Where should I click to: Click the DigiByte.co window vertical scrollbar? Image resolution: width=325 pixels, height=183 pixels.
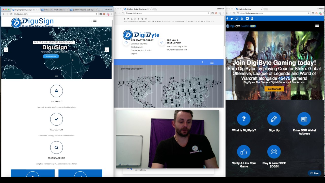pyautogui.click(x=224, y=31)
